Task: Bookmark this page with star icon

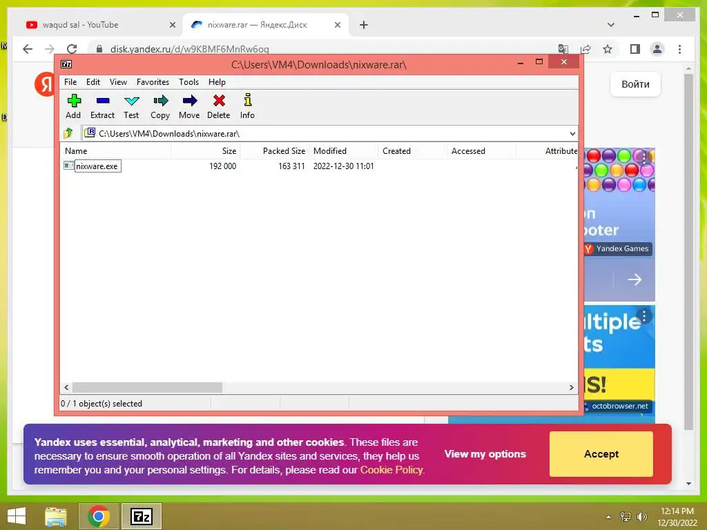Action: coord(608,49)
